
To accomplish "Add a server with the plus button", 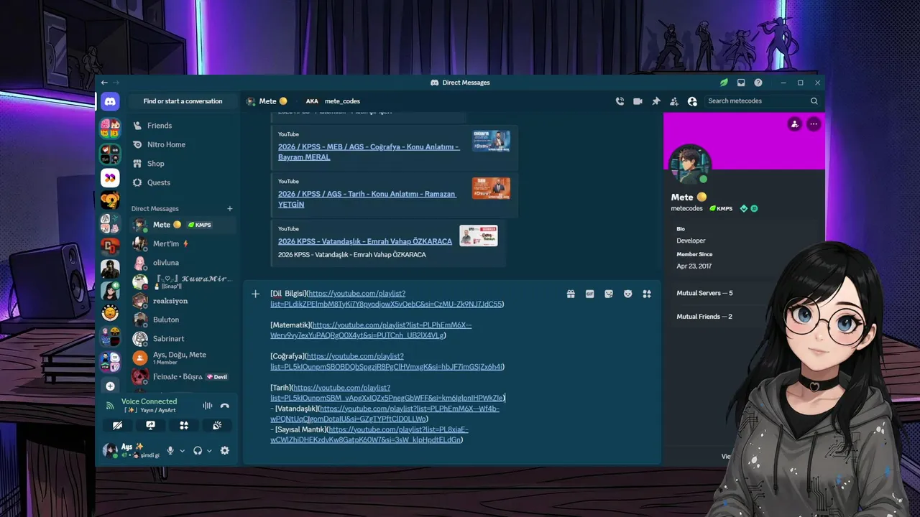I will (110, 386).
